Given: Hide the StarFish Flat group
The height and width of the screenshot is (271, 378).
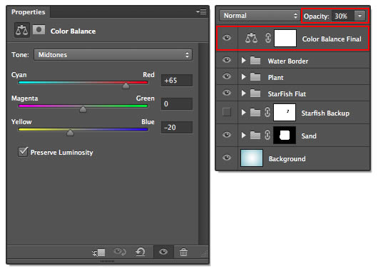Looking at the screenshot, I should coord(227,93).
